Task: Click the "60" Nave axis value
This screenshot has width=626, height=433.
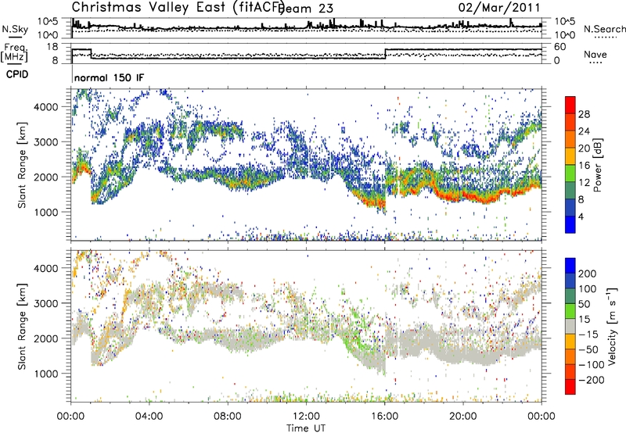Action: pos(560,47)
